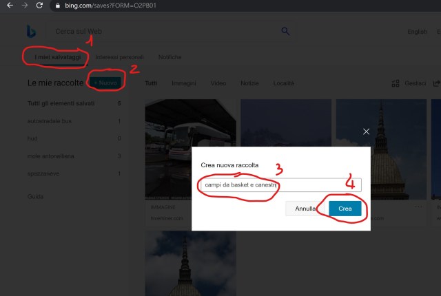The height and width of the screenshot is (296, 441).
Task: Open the Notifiche tab
Action: [170, 57]
